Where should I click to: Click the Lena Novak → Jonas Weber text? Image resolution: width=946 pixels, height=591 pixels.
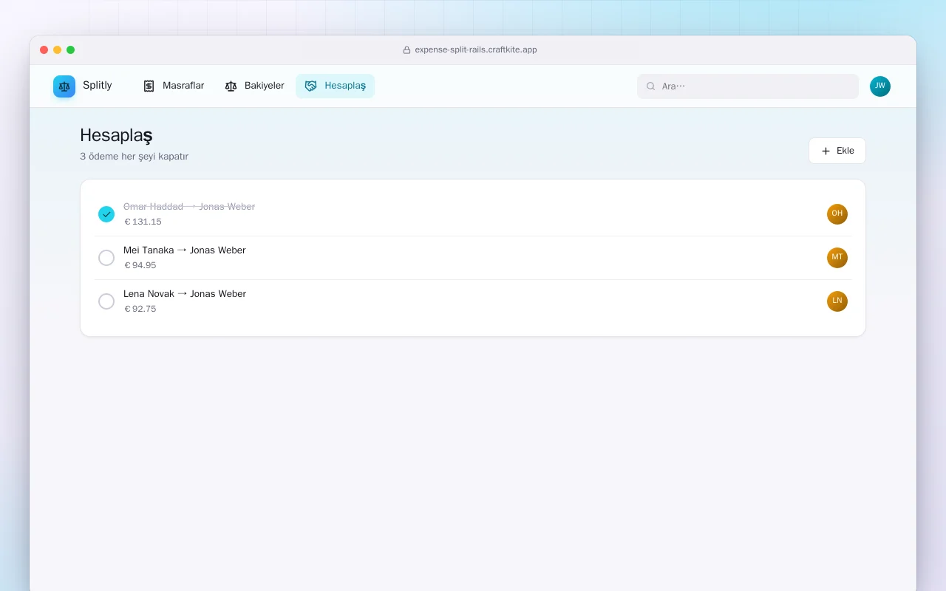(x=185, y=294)
